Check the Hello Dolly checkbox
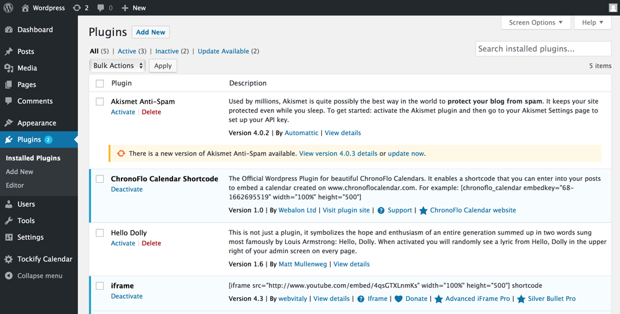This screenshot has height=314, width=620. (x=100, y=233)
